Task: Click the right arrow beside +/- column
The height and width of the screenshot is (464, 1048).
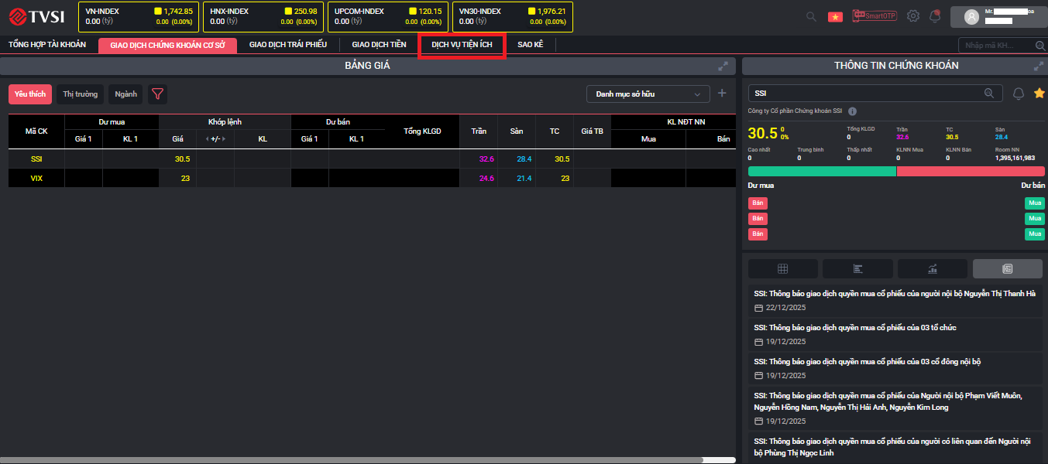Action: [x=225, y=139]
